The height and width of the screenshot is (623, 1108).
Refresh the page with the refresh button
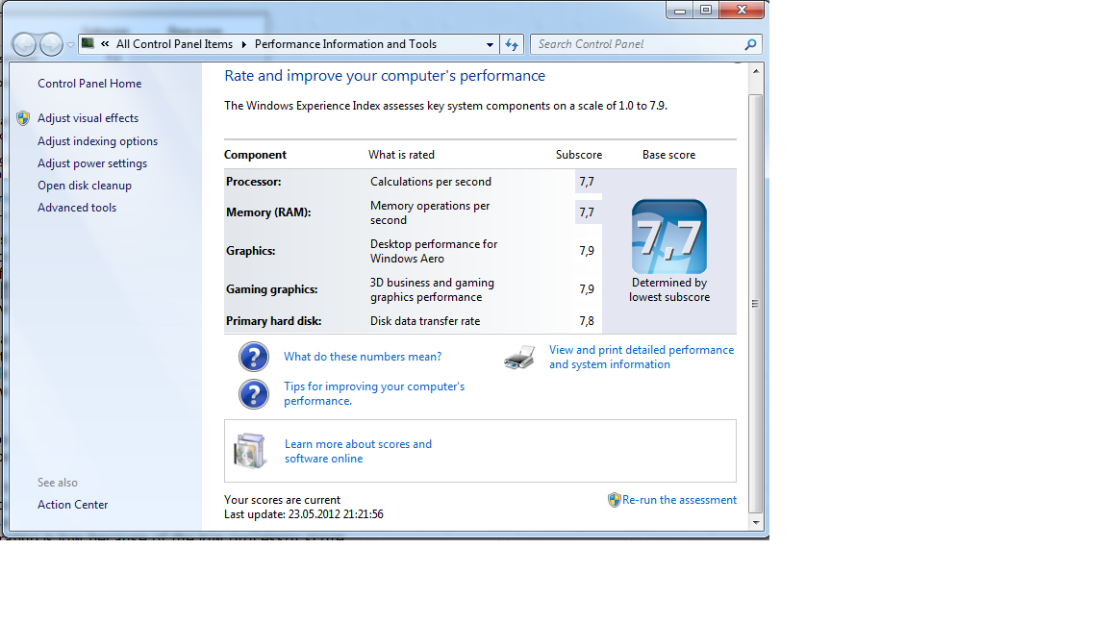(x=512, y=44)
